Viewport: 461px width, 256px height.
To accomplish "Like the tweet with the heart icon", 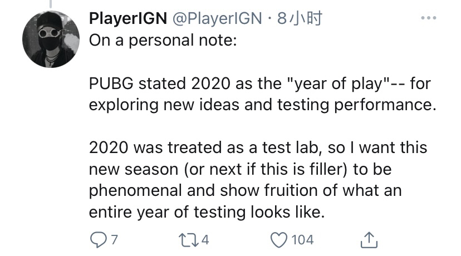I will 279,240.
